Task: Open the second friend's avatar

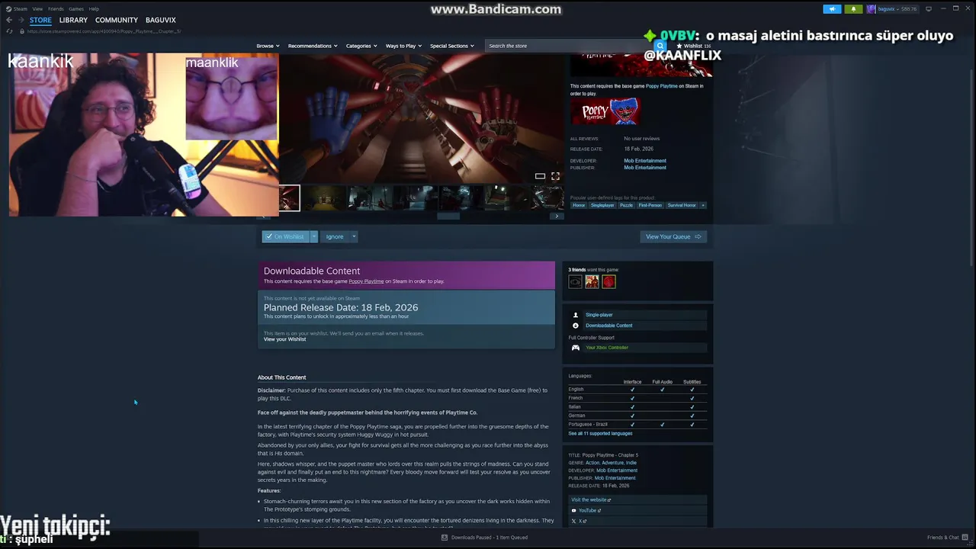Action: [592, 282]
